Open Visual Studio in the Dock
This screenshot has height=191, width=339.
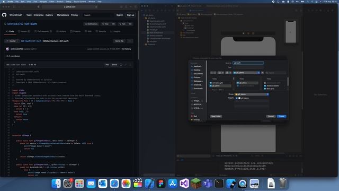[184, 184]
